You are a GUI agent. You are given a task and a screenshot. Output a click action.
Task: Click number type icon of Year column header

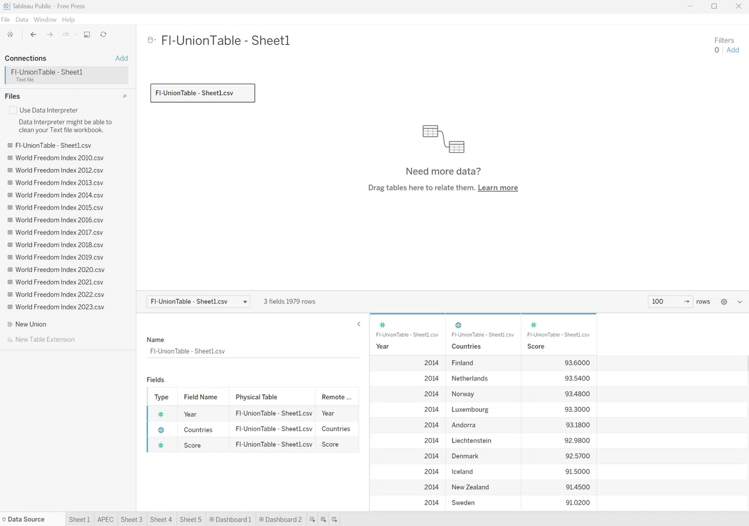pyautogui.click(x=383, y=325)
